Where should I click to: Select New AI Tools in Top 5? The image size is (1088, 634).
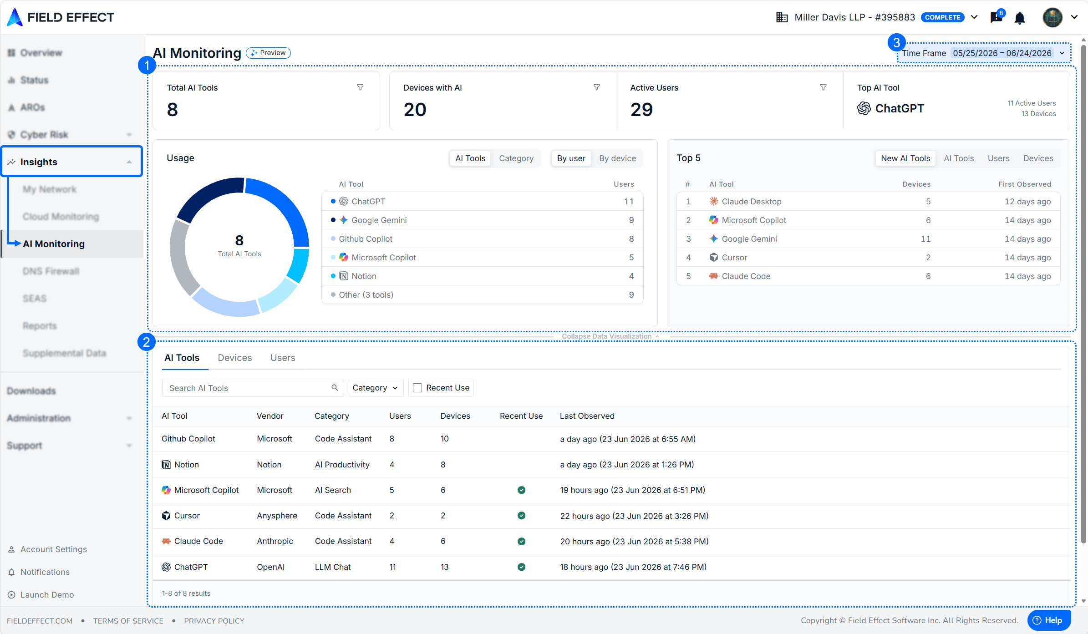pos(905,158)
